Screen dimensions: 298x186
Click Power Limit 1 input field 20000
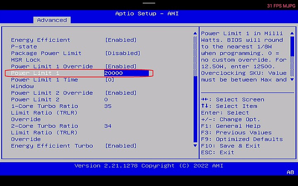tap(126, 73)
